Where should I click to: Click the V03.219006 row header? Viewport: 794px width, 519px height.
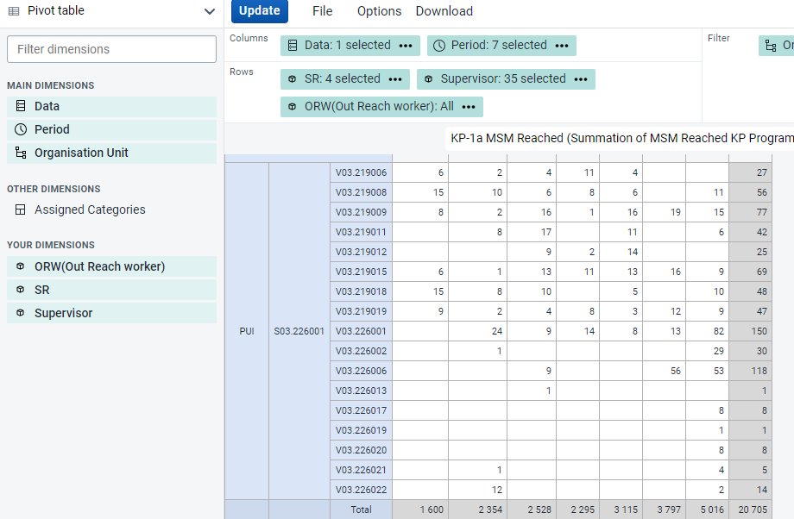pyautogui.click(x=361, y=172)
